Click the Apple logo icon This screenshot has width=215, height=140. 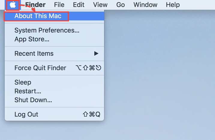13,5
